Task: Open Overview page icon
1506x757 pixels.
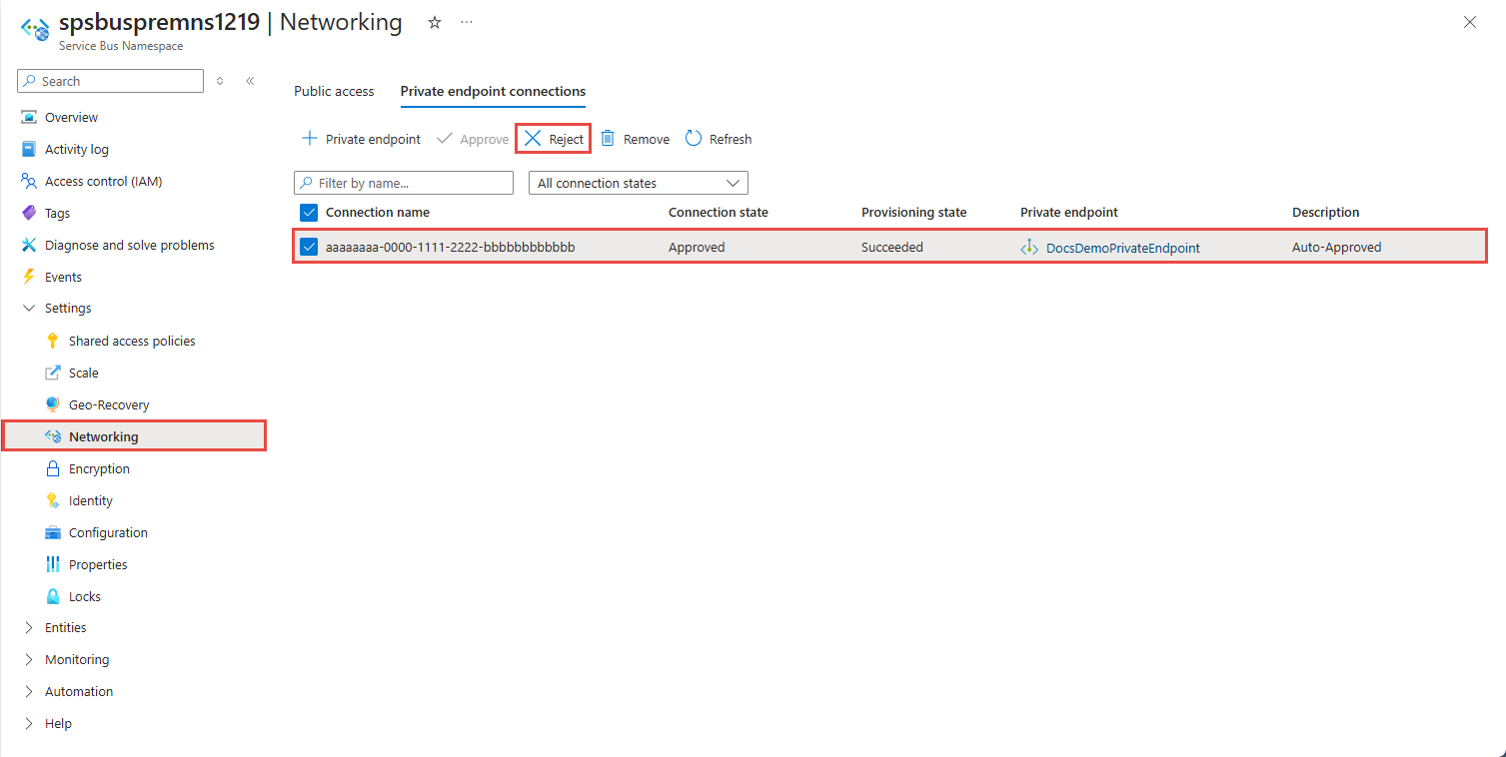Action: [28, 117]
